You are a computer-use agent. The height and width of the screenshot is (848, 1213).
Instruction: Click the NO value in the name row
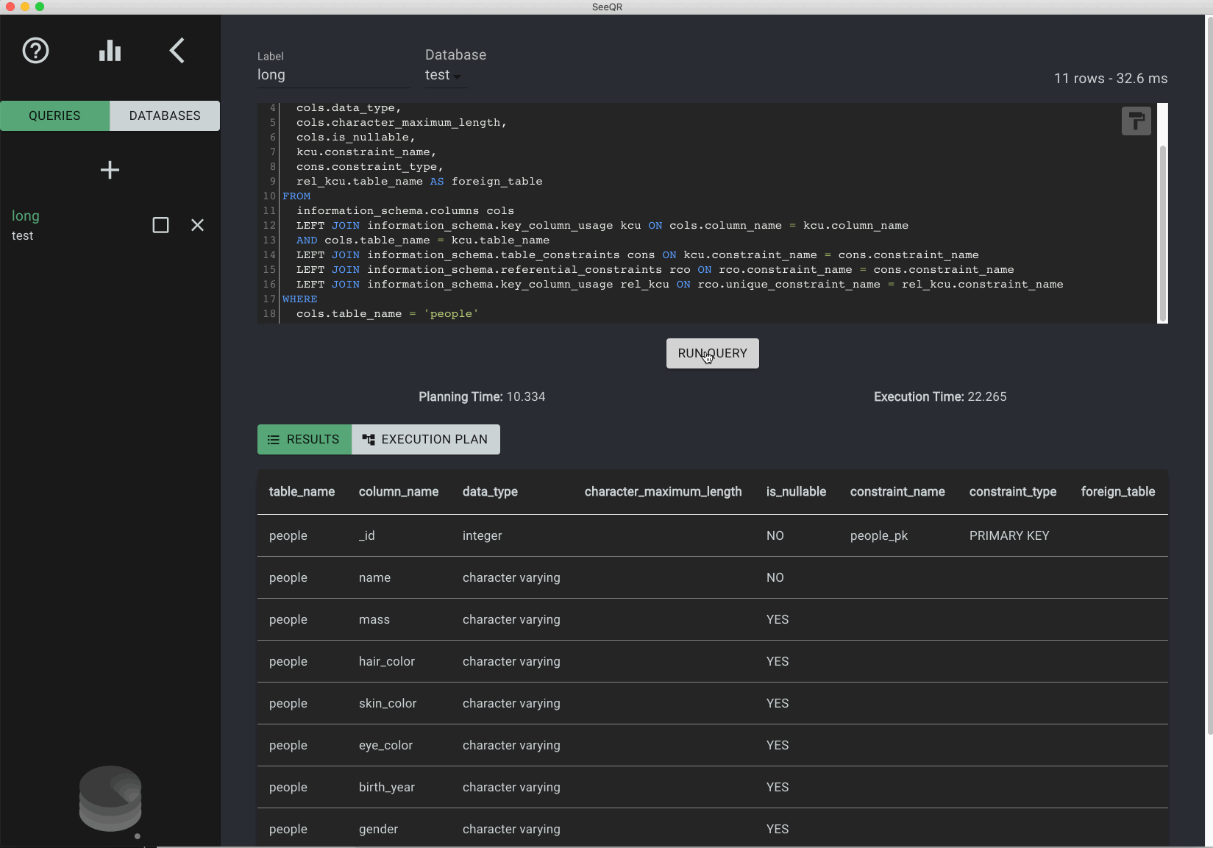pos(775,577)
